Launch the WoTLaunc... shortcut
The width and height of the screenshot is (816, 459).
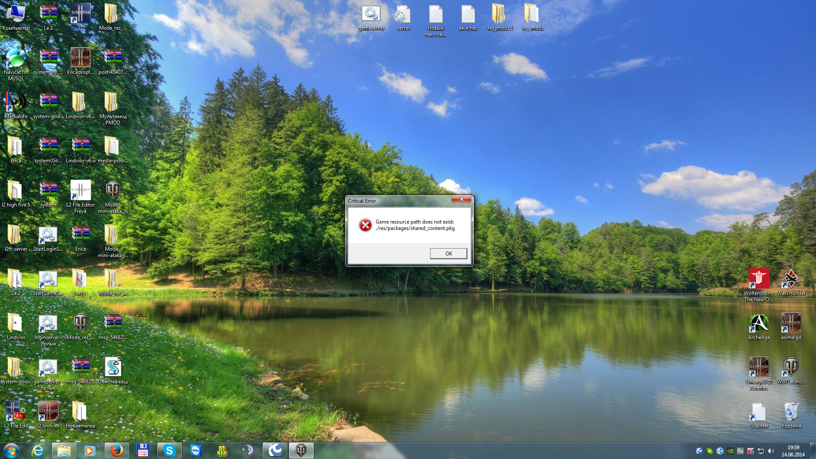(791, 371)
